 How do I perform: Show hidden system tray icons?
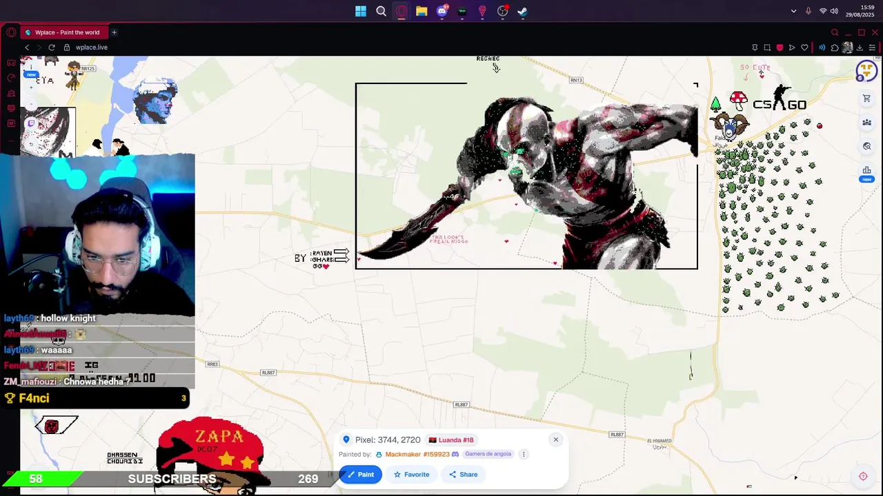pyautogui.click(x=793, y=11)
